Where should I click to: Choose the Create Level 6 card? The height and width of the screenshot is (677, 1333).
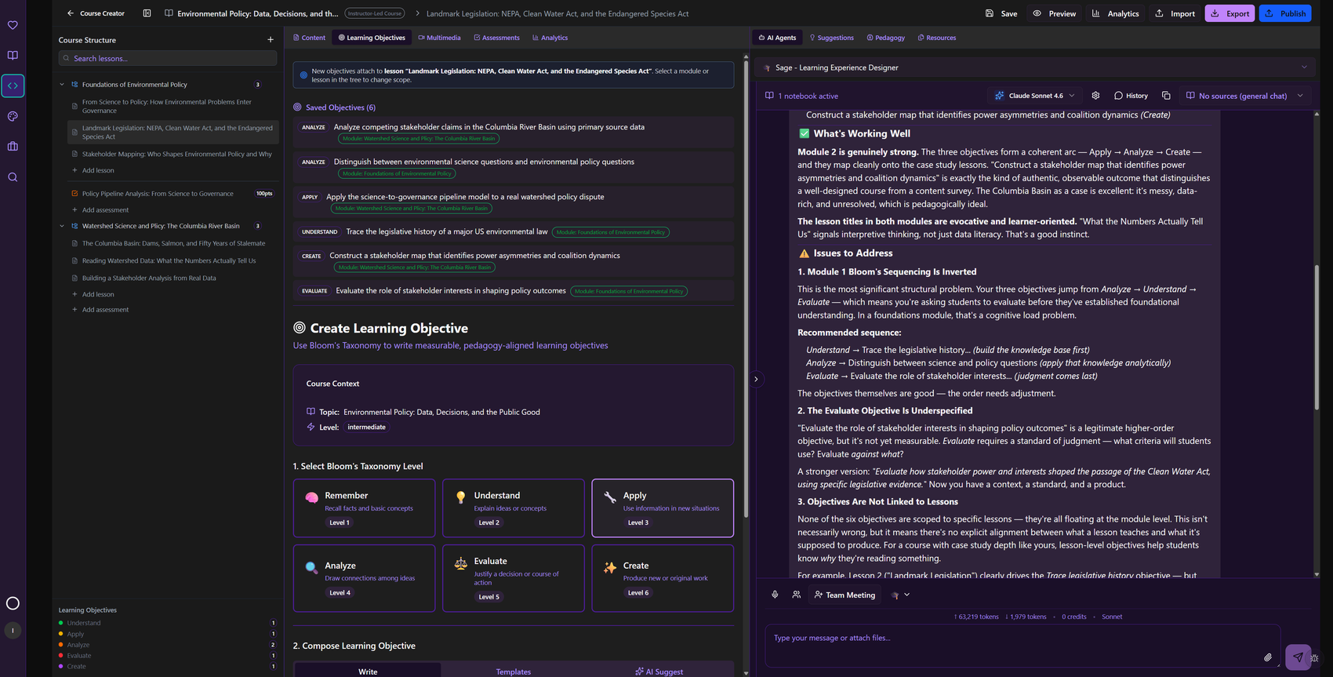tap(663, 578)
